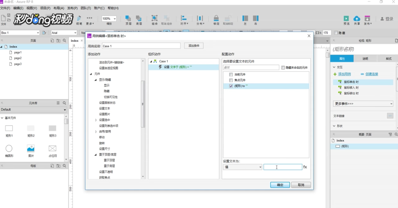Select the Rectangle 1 (矩形1) widget
398x208 pixels.
[x=9, y=128]
